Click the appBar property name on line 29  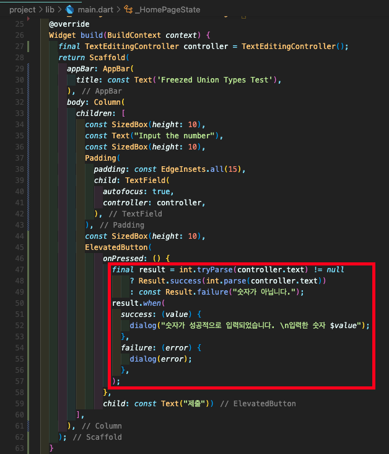point(81,69)
